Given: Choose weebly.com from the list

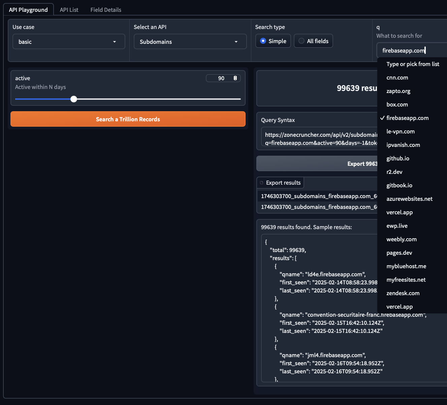Looking at the screenshot, I should [412, 239].
